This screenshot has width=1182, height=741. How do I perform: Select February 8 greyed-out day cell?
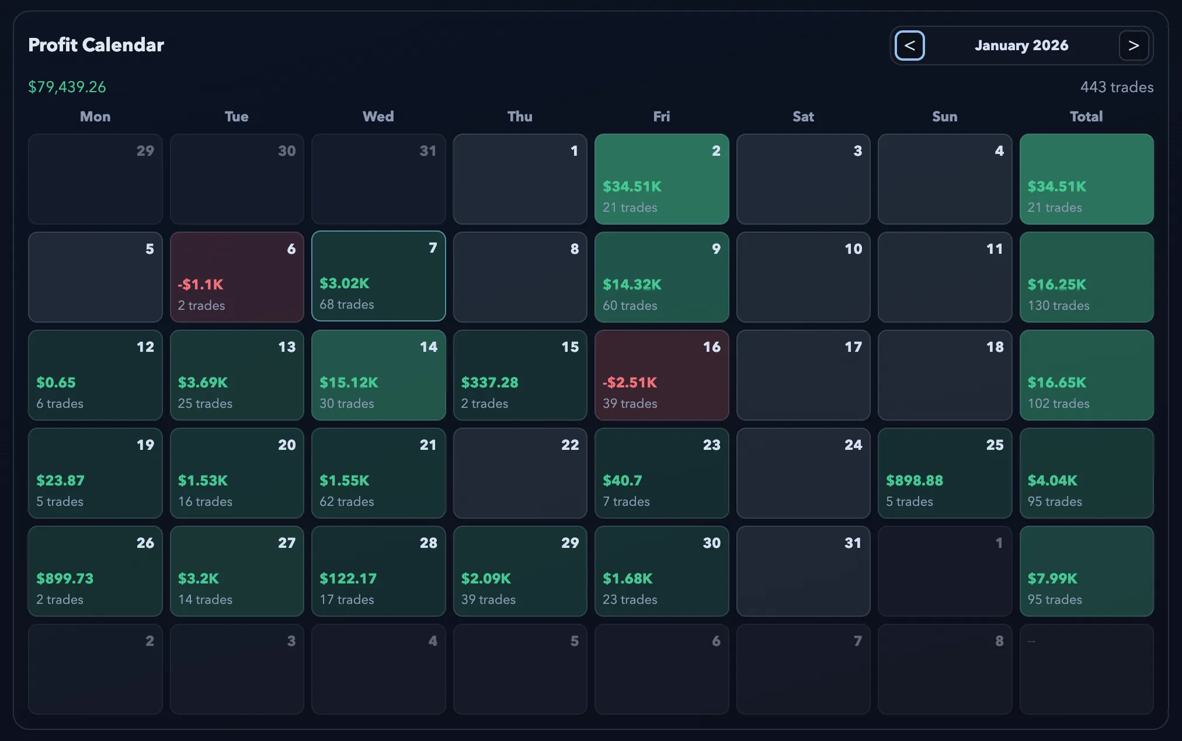tap(945, 669)
